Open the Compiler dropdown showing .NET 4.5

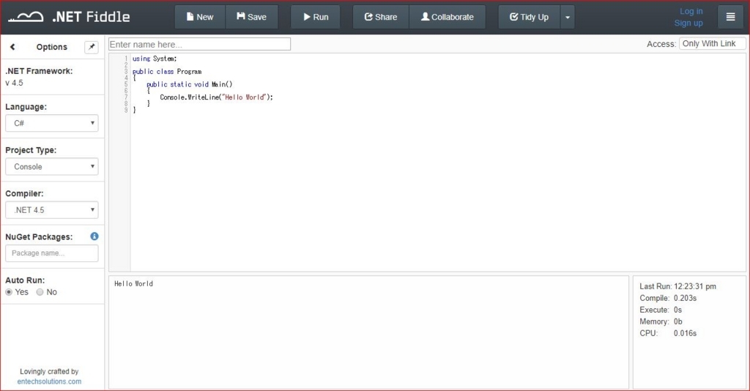(52, 210)
